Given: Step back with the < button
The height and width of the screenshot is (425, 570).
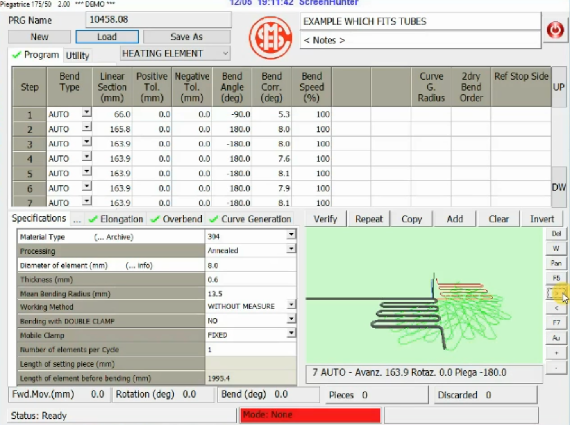Looking at the screenshot, I should [556, 308].
